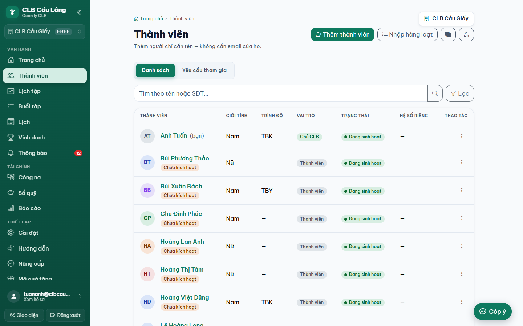Open Cài đặt in the sidebar
Viewport: 523px width, 326px height.
[45, 233]
